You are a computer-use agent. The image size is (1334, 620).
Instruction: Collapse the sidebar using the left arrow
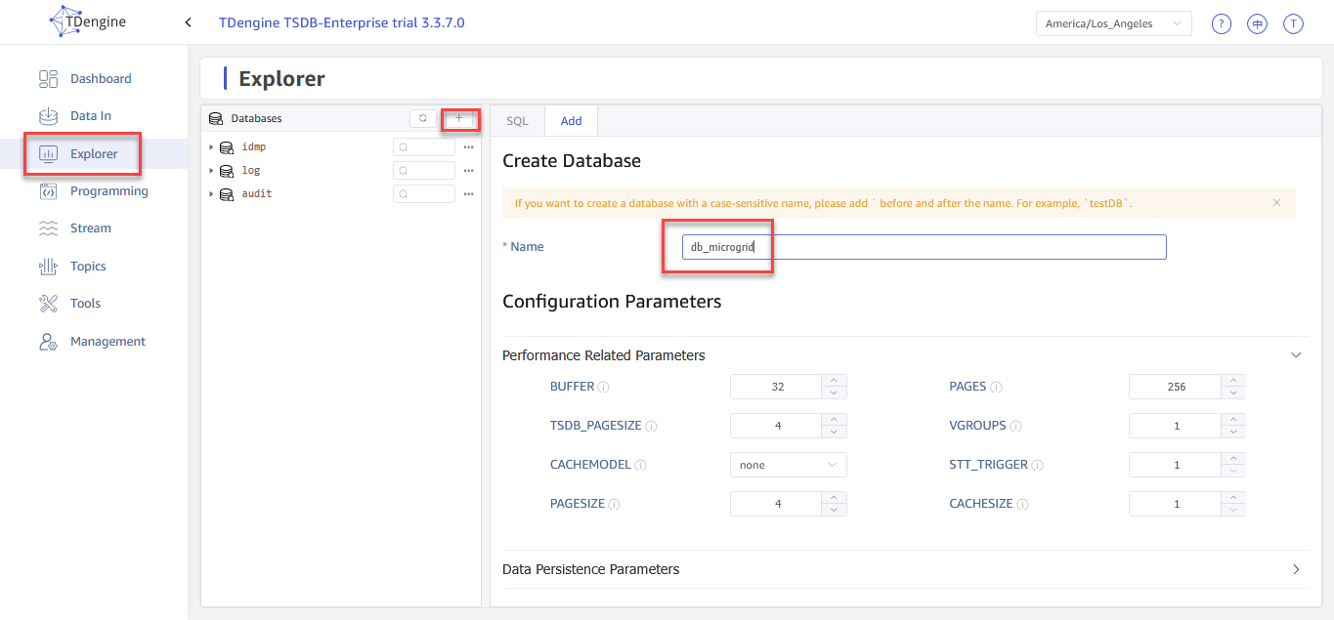(x=188, y=22)
